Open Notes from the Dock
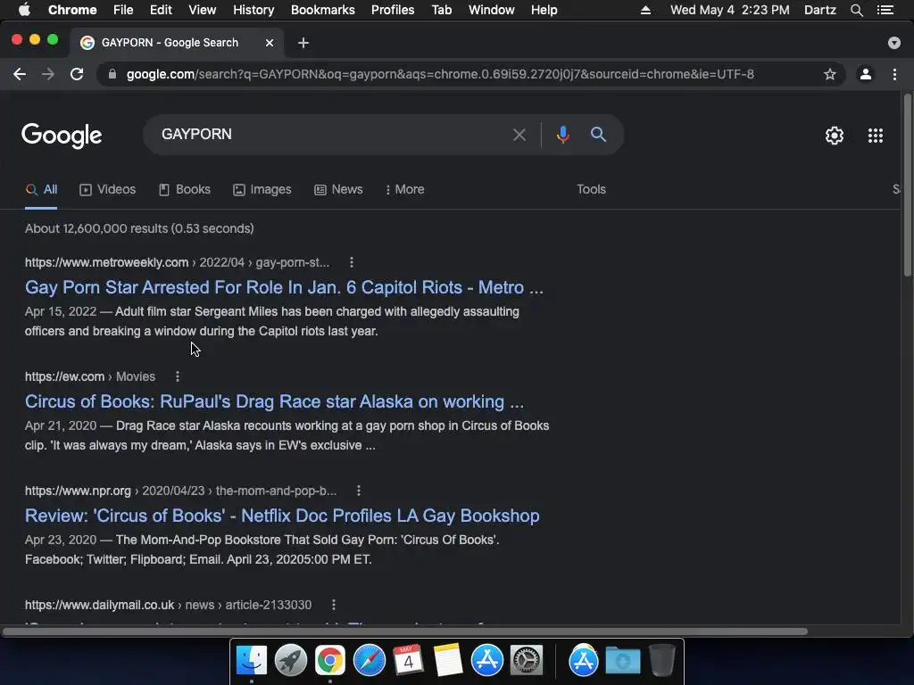The height and width of the screenshot is (685, 914). [x=448, y=661]
